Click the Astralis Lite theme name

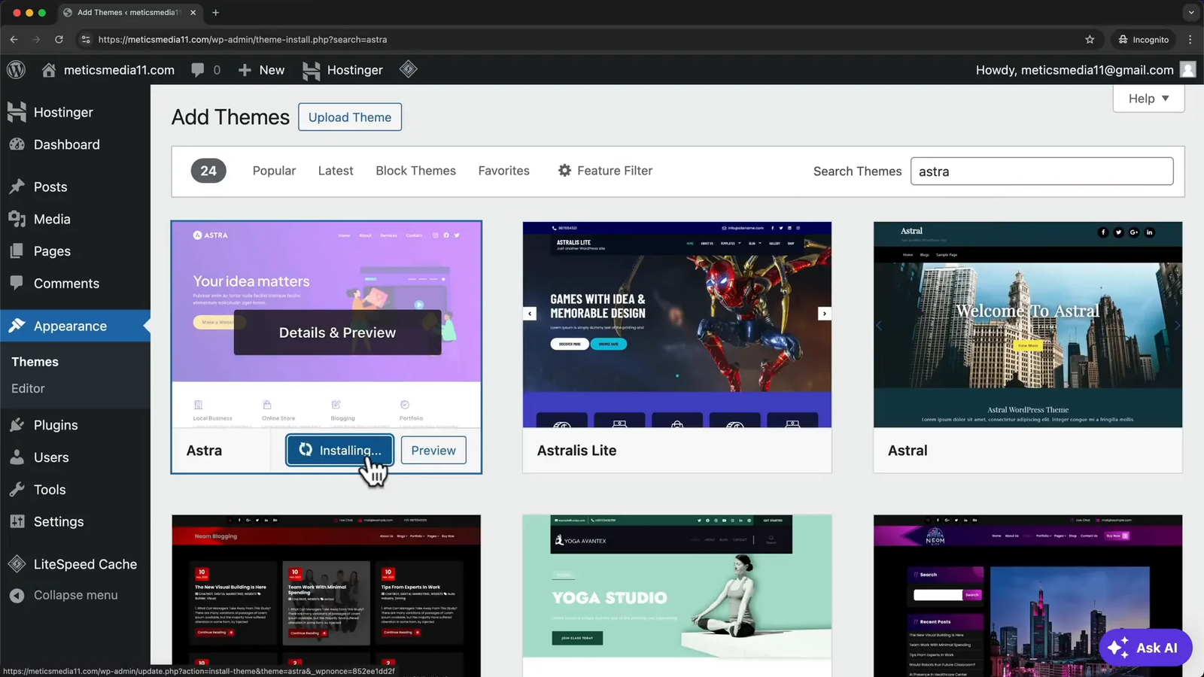coord(576,451)
